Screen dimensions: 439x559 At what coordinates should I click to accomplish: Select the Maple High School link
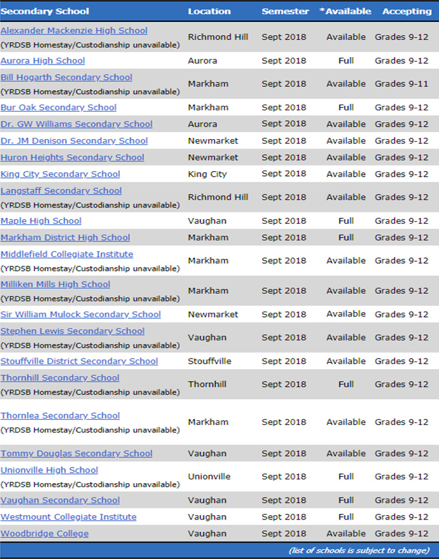(x=41, y=221)
